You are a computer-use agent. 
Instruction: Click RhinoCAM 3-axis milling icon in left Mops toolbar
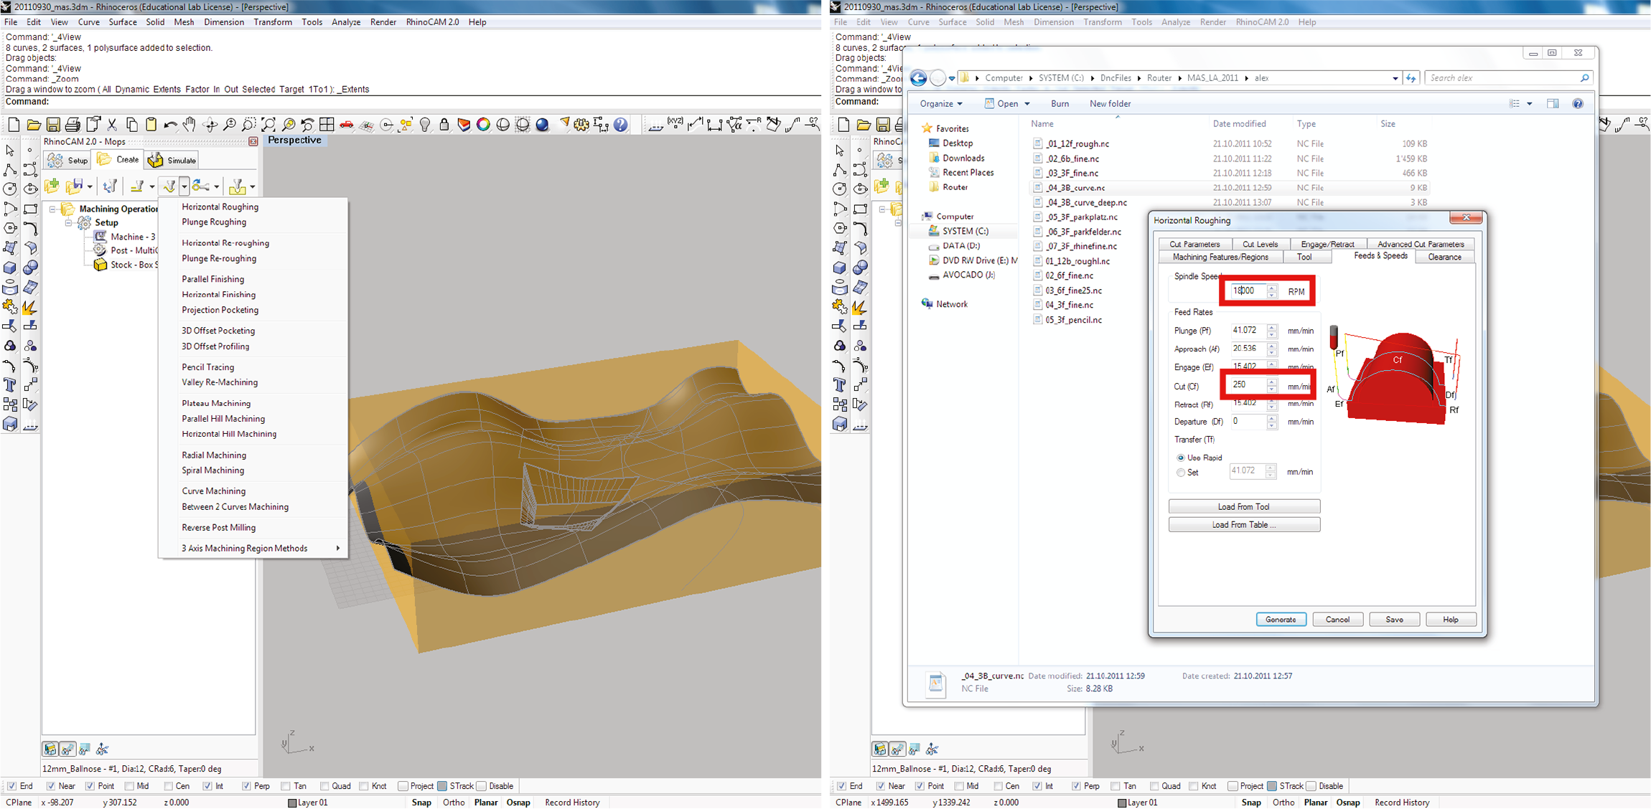[169, 186]
